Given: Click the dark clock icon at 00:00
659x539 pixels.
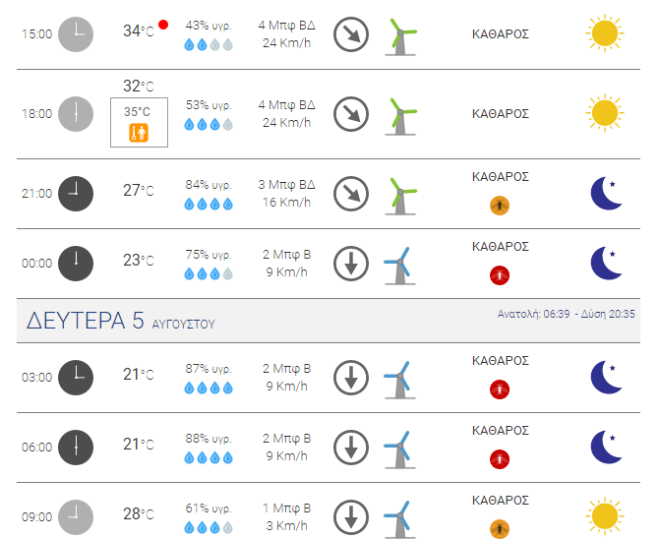Looking at the screenshot, I should pos(76,264).
